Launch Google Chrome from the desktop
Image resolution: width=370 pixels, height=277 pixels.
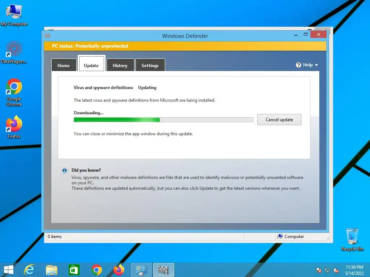[14, 92]
